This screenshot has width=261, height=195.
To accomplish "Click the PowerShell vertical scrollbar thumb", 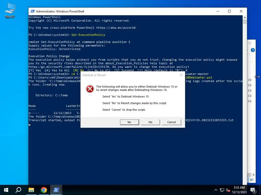I will click(x=245, y=22).
